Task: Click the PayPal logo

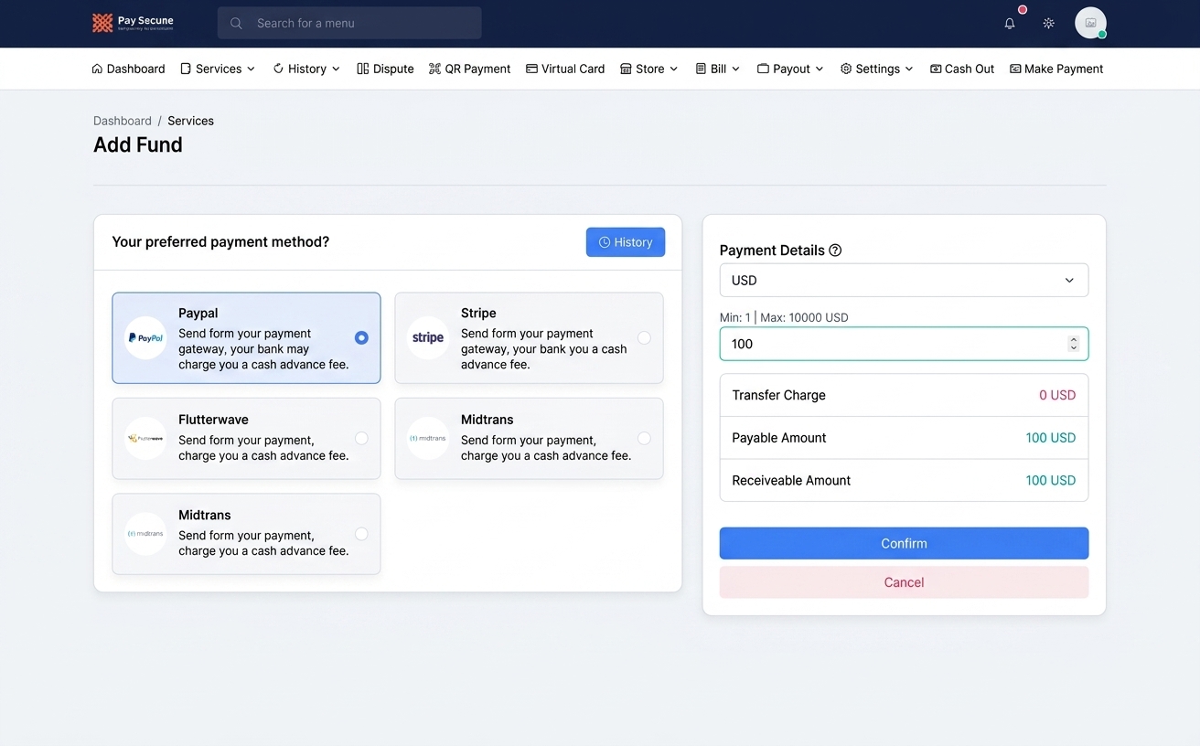Action: 145,337
